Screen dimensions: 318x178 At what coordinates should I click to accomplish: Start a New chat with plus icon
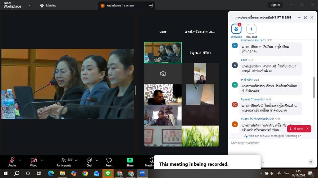point(251,29)
